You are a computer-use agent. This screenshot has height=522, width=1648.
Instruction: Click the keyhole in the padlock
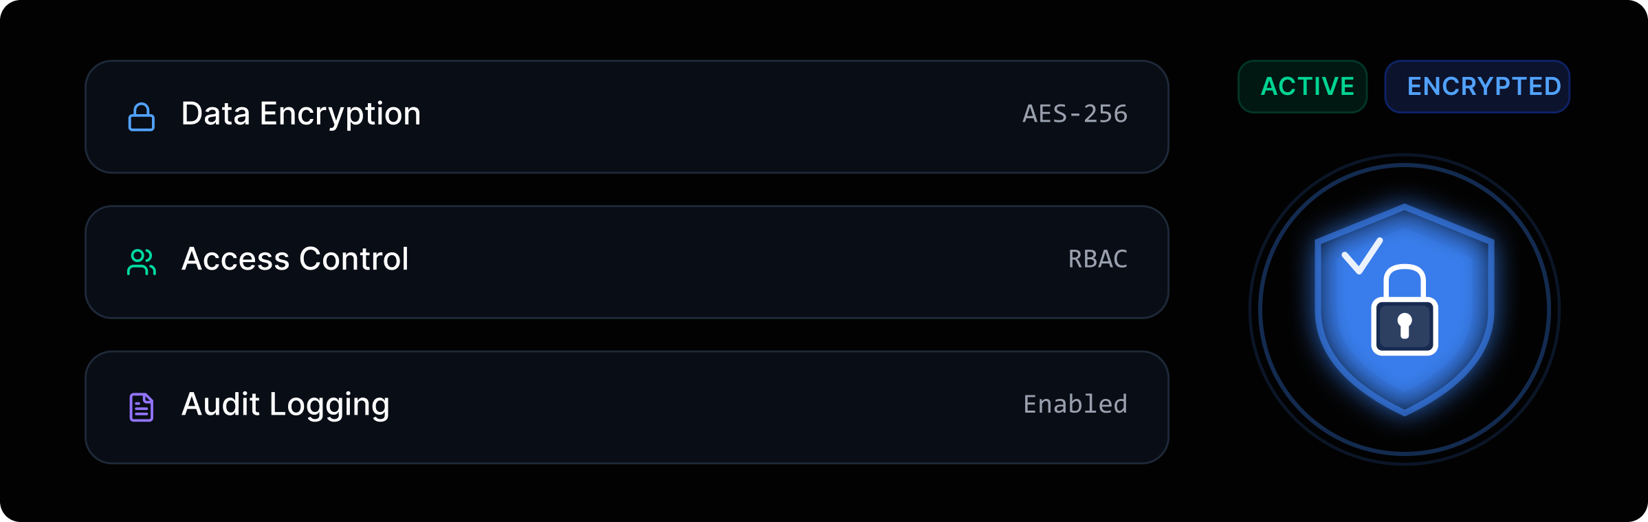coord(1405,325)
